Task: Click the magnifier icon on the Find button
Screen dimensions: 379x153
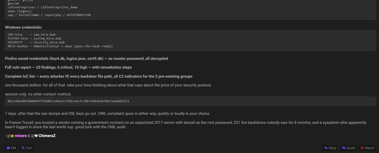Action: click(x=23, y=148)
